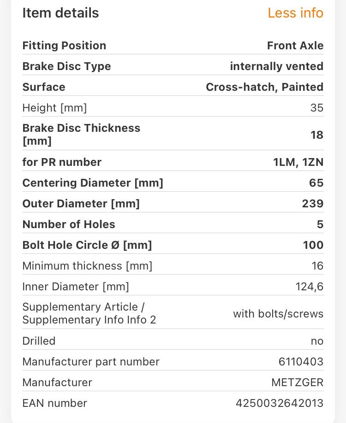346x423 pixels.
Task: Select the internally vented value
Action: coord(276,66)
